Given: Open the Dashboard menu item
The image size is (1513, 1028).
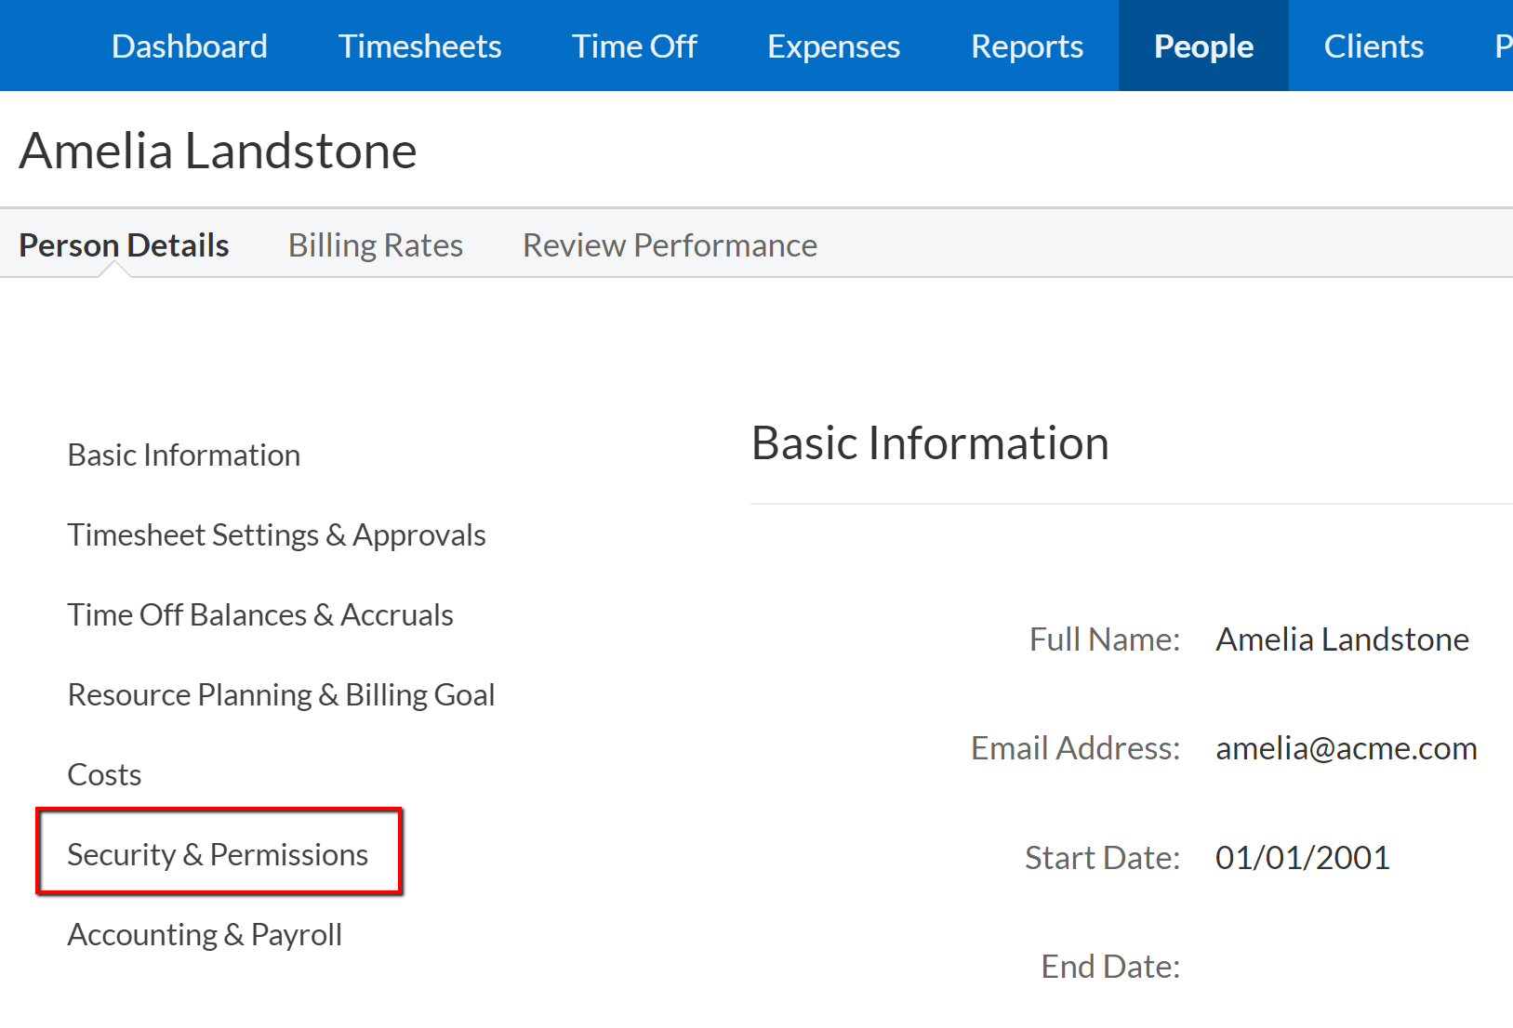Looking at the screenshot, I should coord(189,46).
